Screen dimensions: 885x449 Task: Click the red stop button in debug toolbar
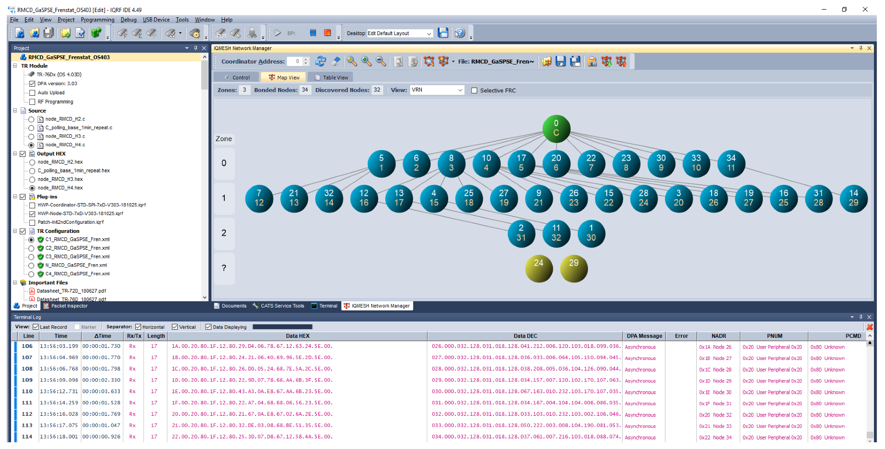tap(327, 33)
